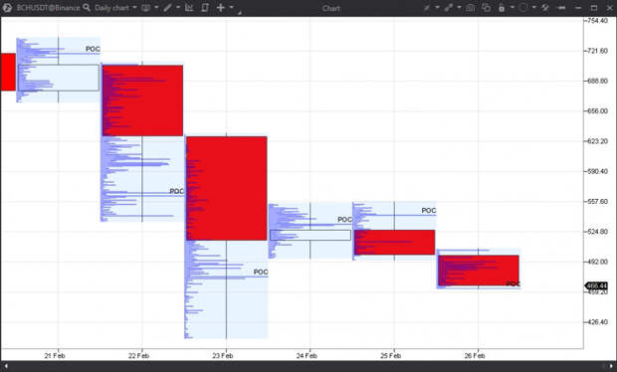Click the application logo icon
This screenshot has height=372, width=617.
(x=7, y=8)
